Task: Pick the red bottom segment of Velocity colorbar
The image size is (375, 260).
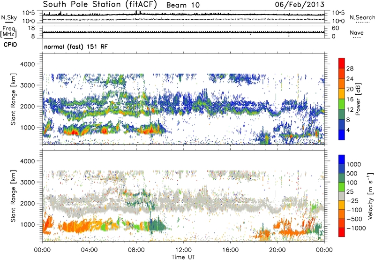Action: [342, 232]
